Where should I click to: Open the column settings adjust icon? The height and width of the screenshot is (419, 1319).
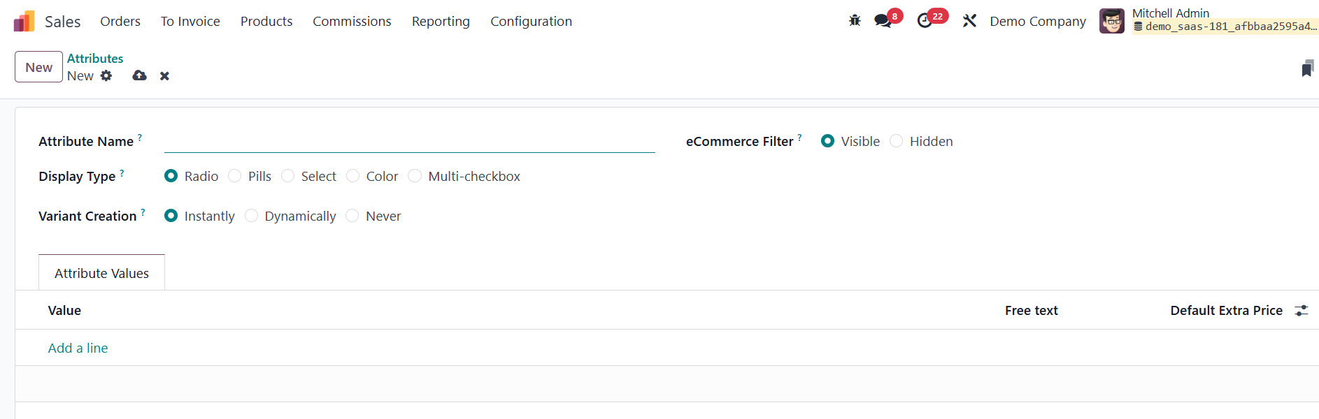pos(1302,311)
